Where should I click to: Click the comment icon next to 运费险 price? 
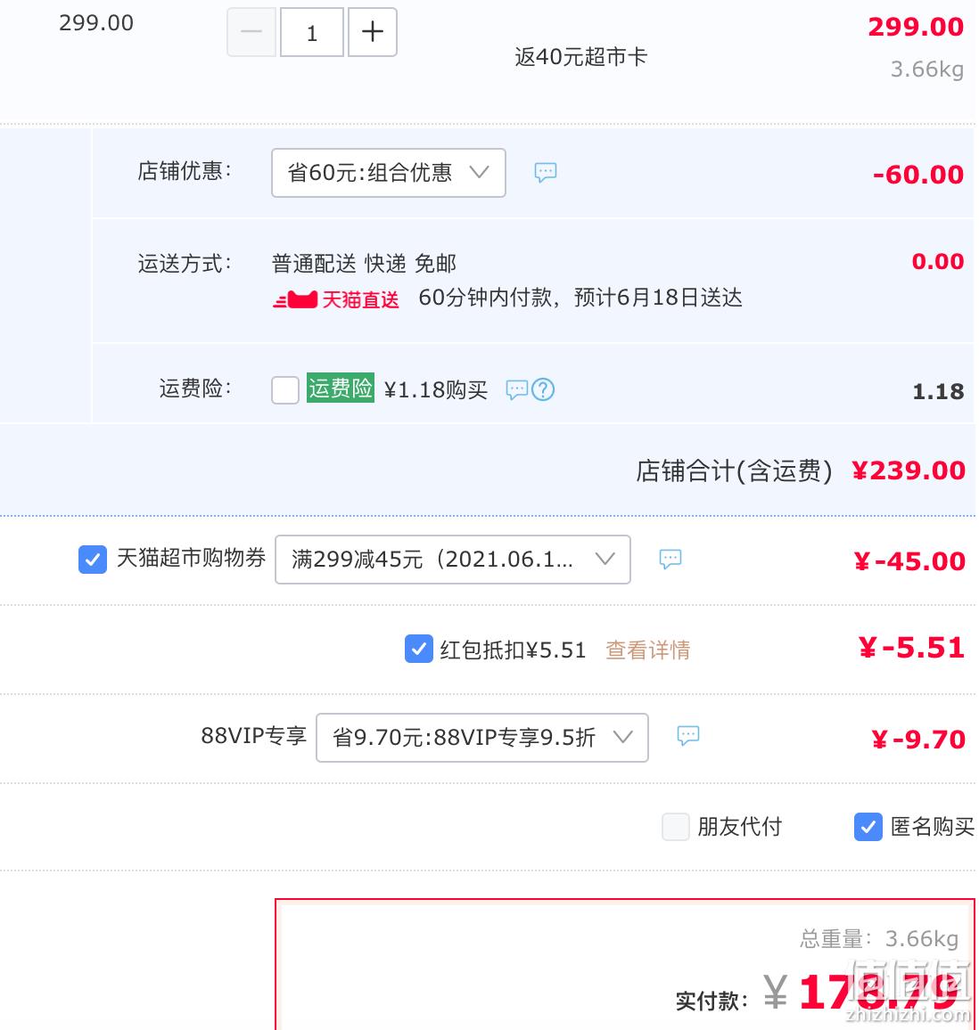coord(517,389)
